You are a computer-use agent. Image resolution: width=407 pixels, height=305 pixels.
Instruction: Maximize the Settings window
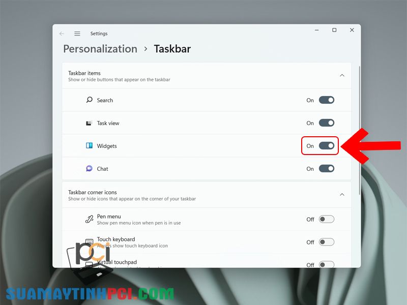[334, 30]
